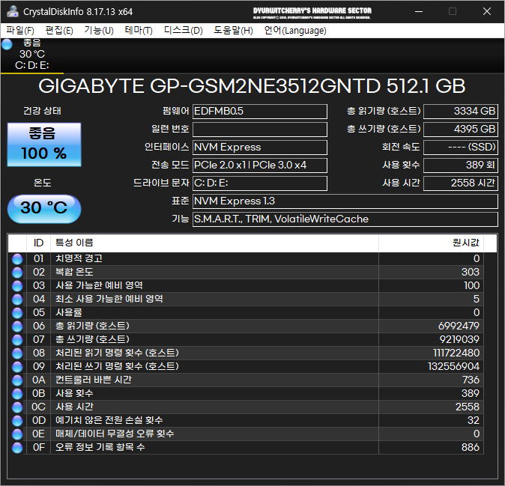Click raw value 132556904
Viewport: 505px width, 486px height.
453,367
